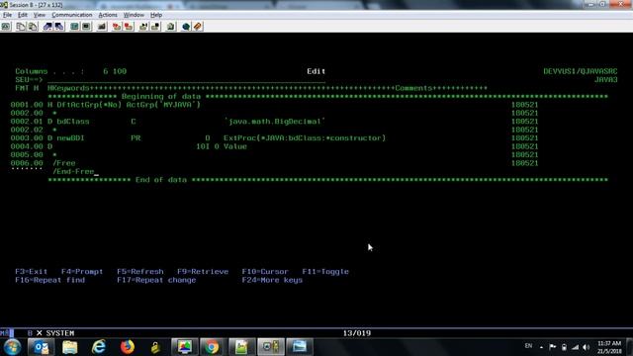Open the Color mapping toolbar icon

(x=86, y=27)
